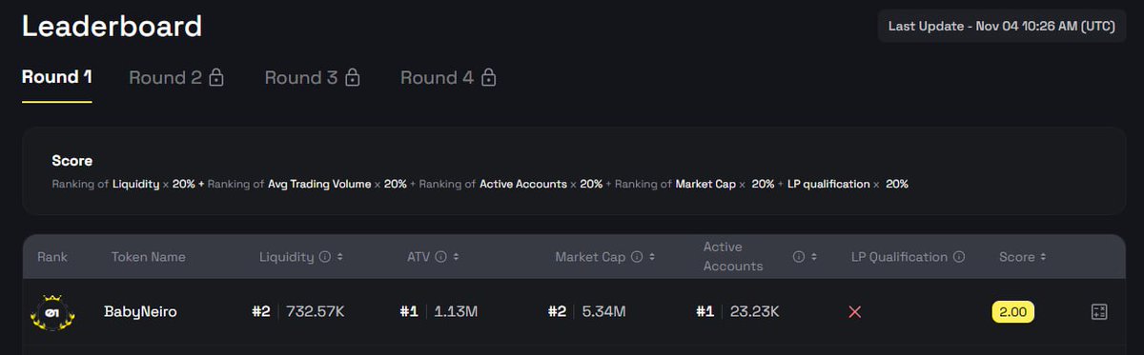1144x355 pixels.
Task: Sort by Active Accounts arrows
Action: coord(815,257)
